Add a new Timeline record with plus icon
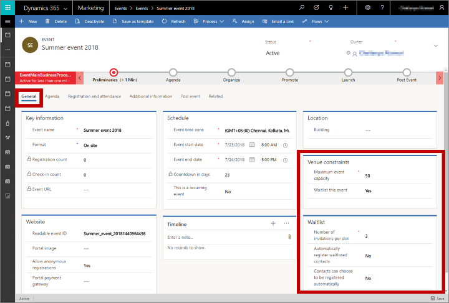The height and width of the screenshot is (303, 449). (273, 223)
